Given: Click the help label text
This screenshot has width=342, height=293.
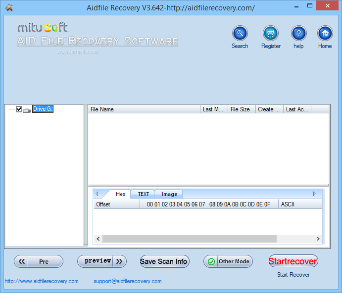Looking at the screenshot, I should [298, 46].
